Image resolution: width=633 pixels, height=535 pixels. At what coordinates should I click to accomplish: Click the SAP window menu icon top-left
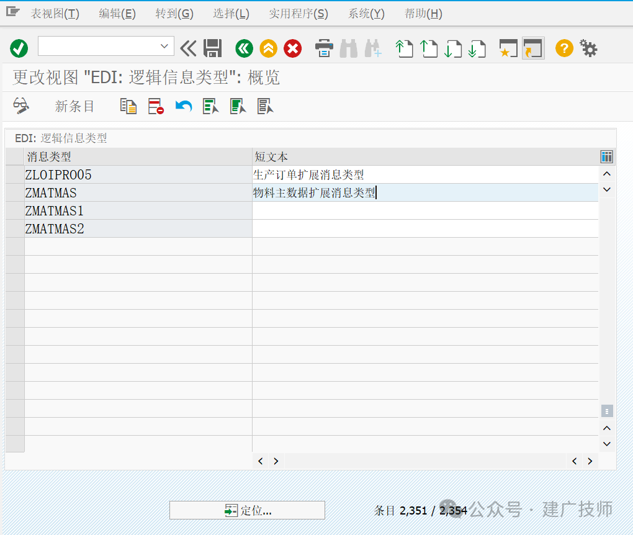[12, 12]
